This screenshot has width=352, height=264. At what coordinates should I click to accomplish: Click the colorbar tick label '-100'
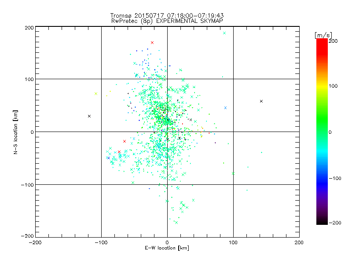[x=335, y=178]
